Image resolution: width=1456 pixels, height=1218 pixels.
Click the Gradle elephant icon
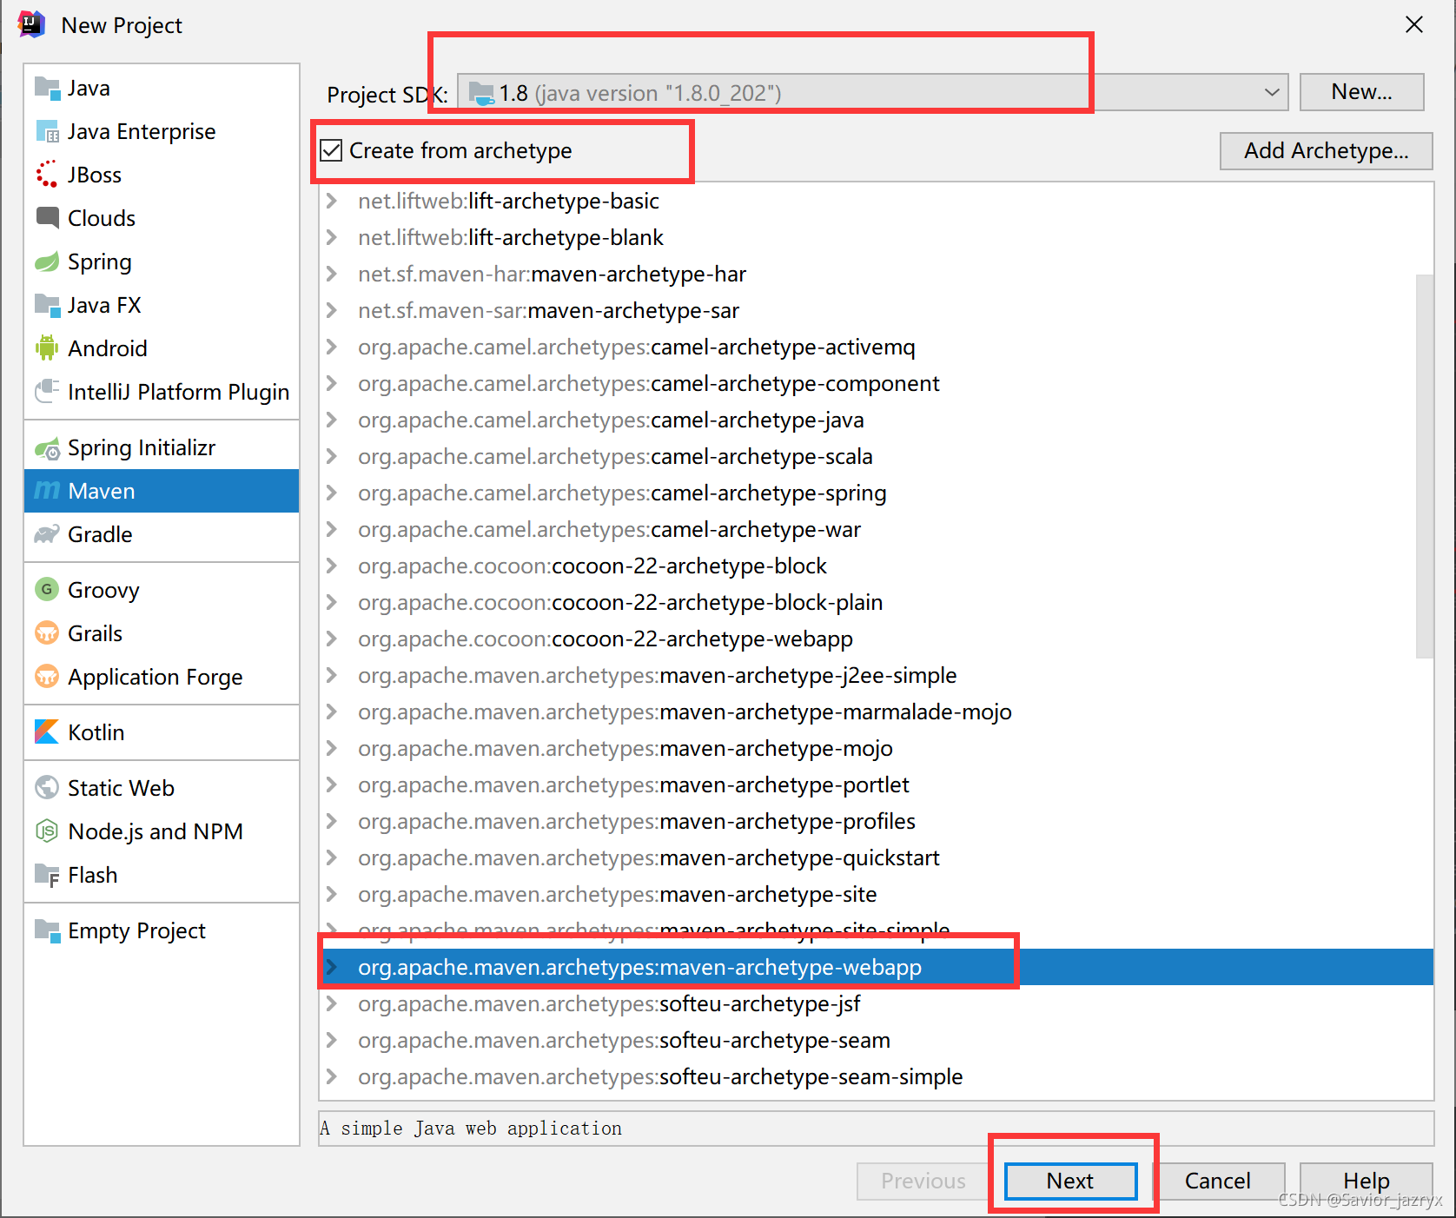[x=47, y=534]
